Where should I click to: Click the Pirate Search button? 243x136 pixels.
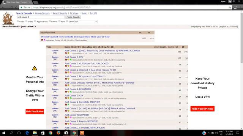(73, 17)
